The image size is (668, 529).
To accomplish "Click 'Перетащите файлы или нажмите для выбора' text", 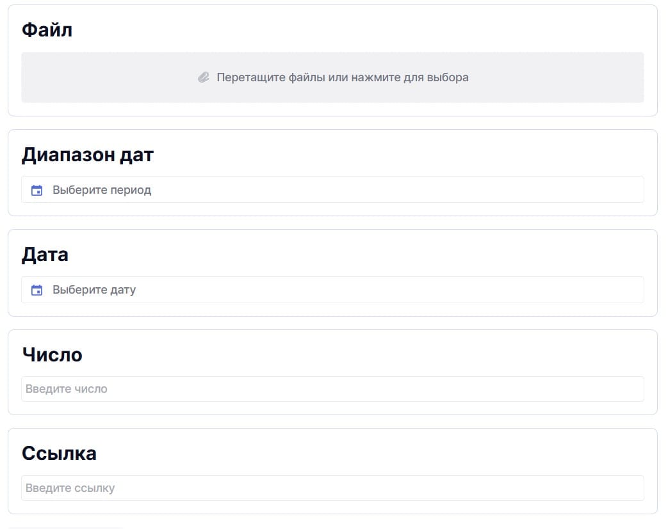I will [x=342, y=77].
